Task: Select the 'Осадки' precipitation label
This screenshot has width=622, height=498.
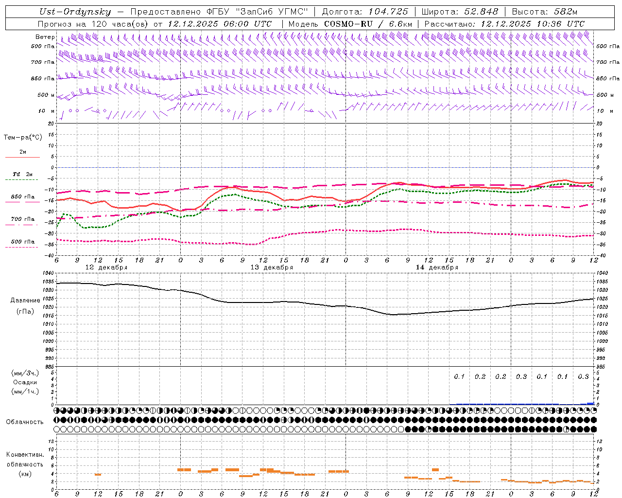Action: [25, 382]
